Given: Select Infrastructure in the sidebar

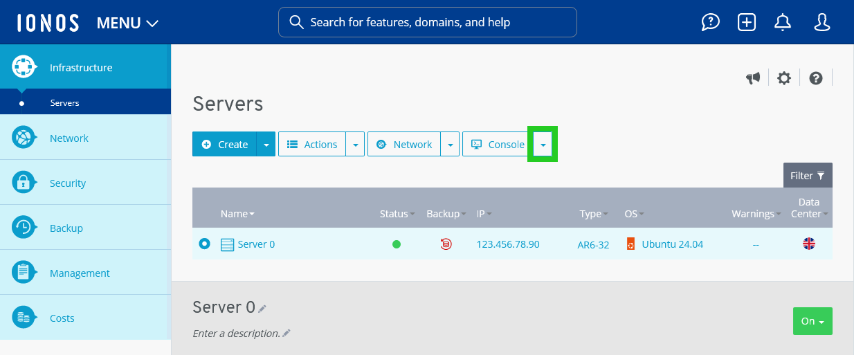Looking at the screenshot, I should [85, 67].
